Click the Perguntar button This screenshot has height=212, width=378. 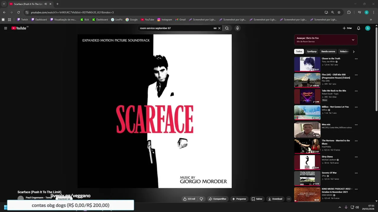[239, 199]
